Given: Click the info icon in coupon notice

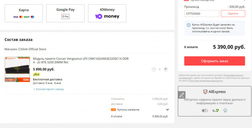Looking at the screenshot, I should [188, 25].
